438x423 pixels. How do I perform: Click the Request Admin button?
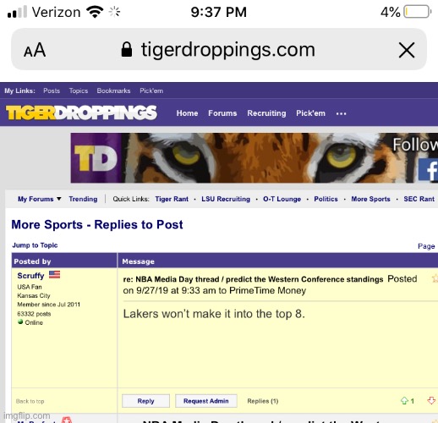(206, 401)
